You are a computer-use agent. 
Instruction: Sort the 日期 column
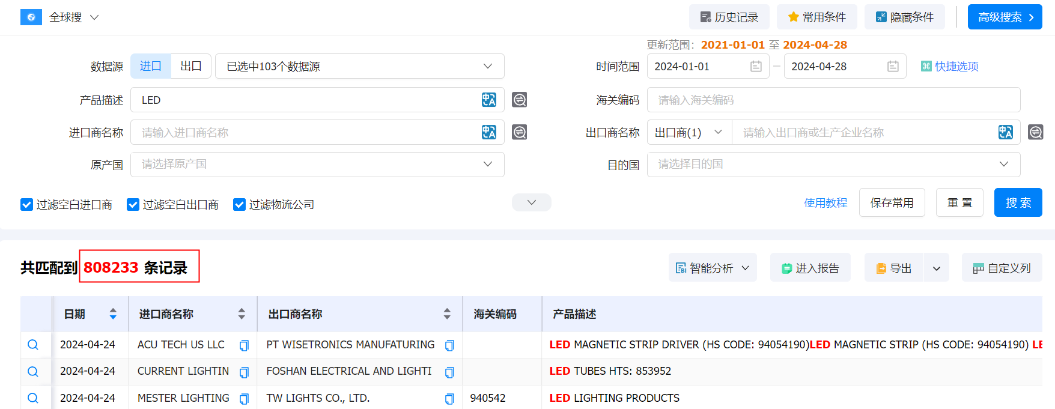click(113, 314)
